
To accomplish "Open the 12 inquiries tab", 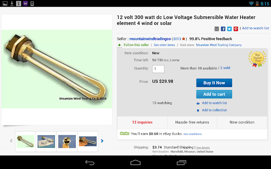I will point(142,123).
